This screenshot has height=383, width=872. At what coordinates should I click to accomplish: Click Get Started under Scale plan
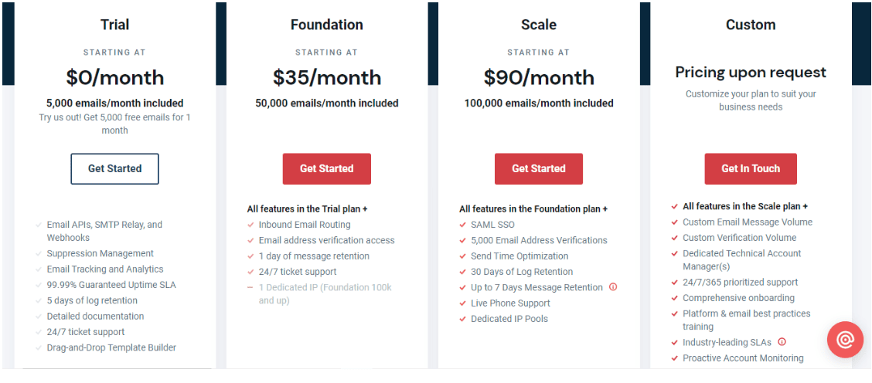[x=538, y=168]
